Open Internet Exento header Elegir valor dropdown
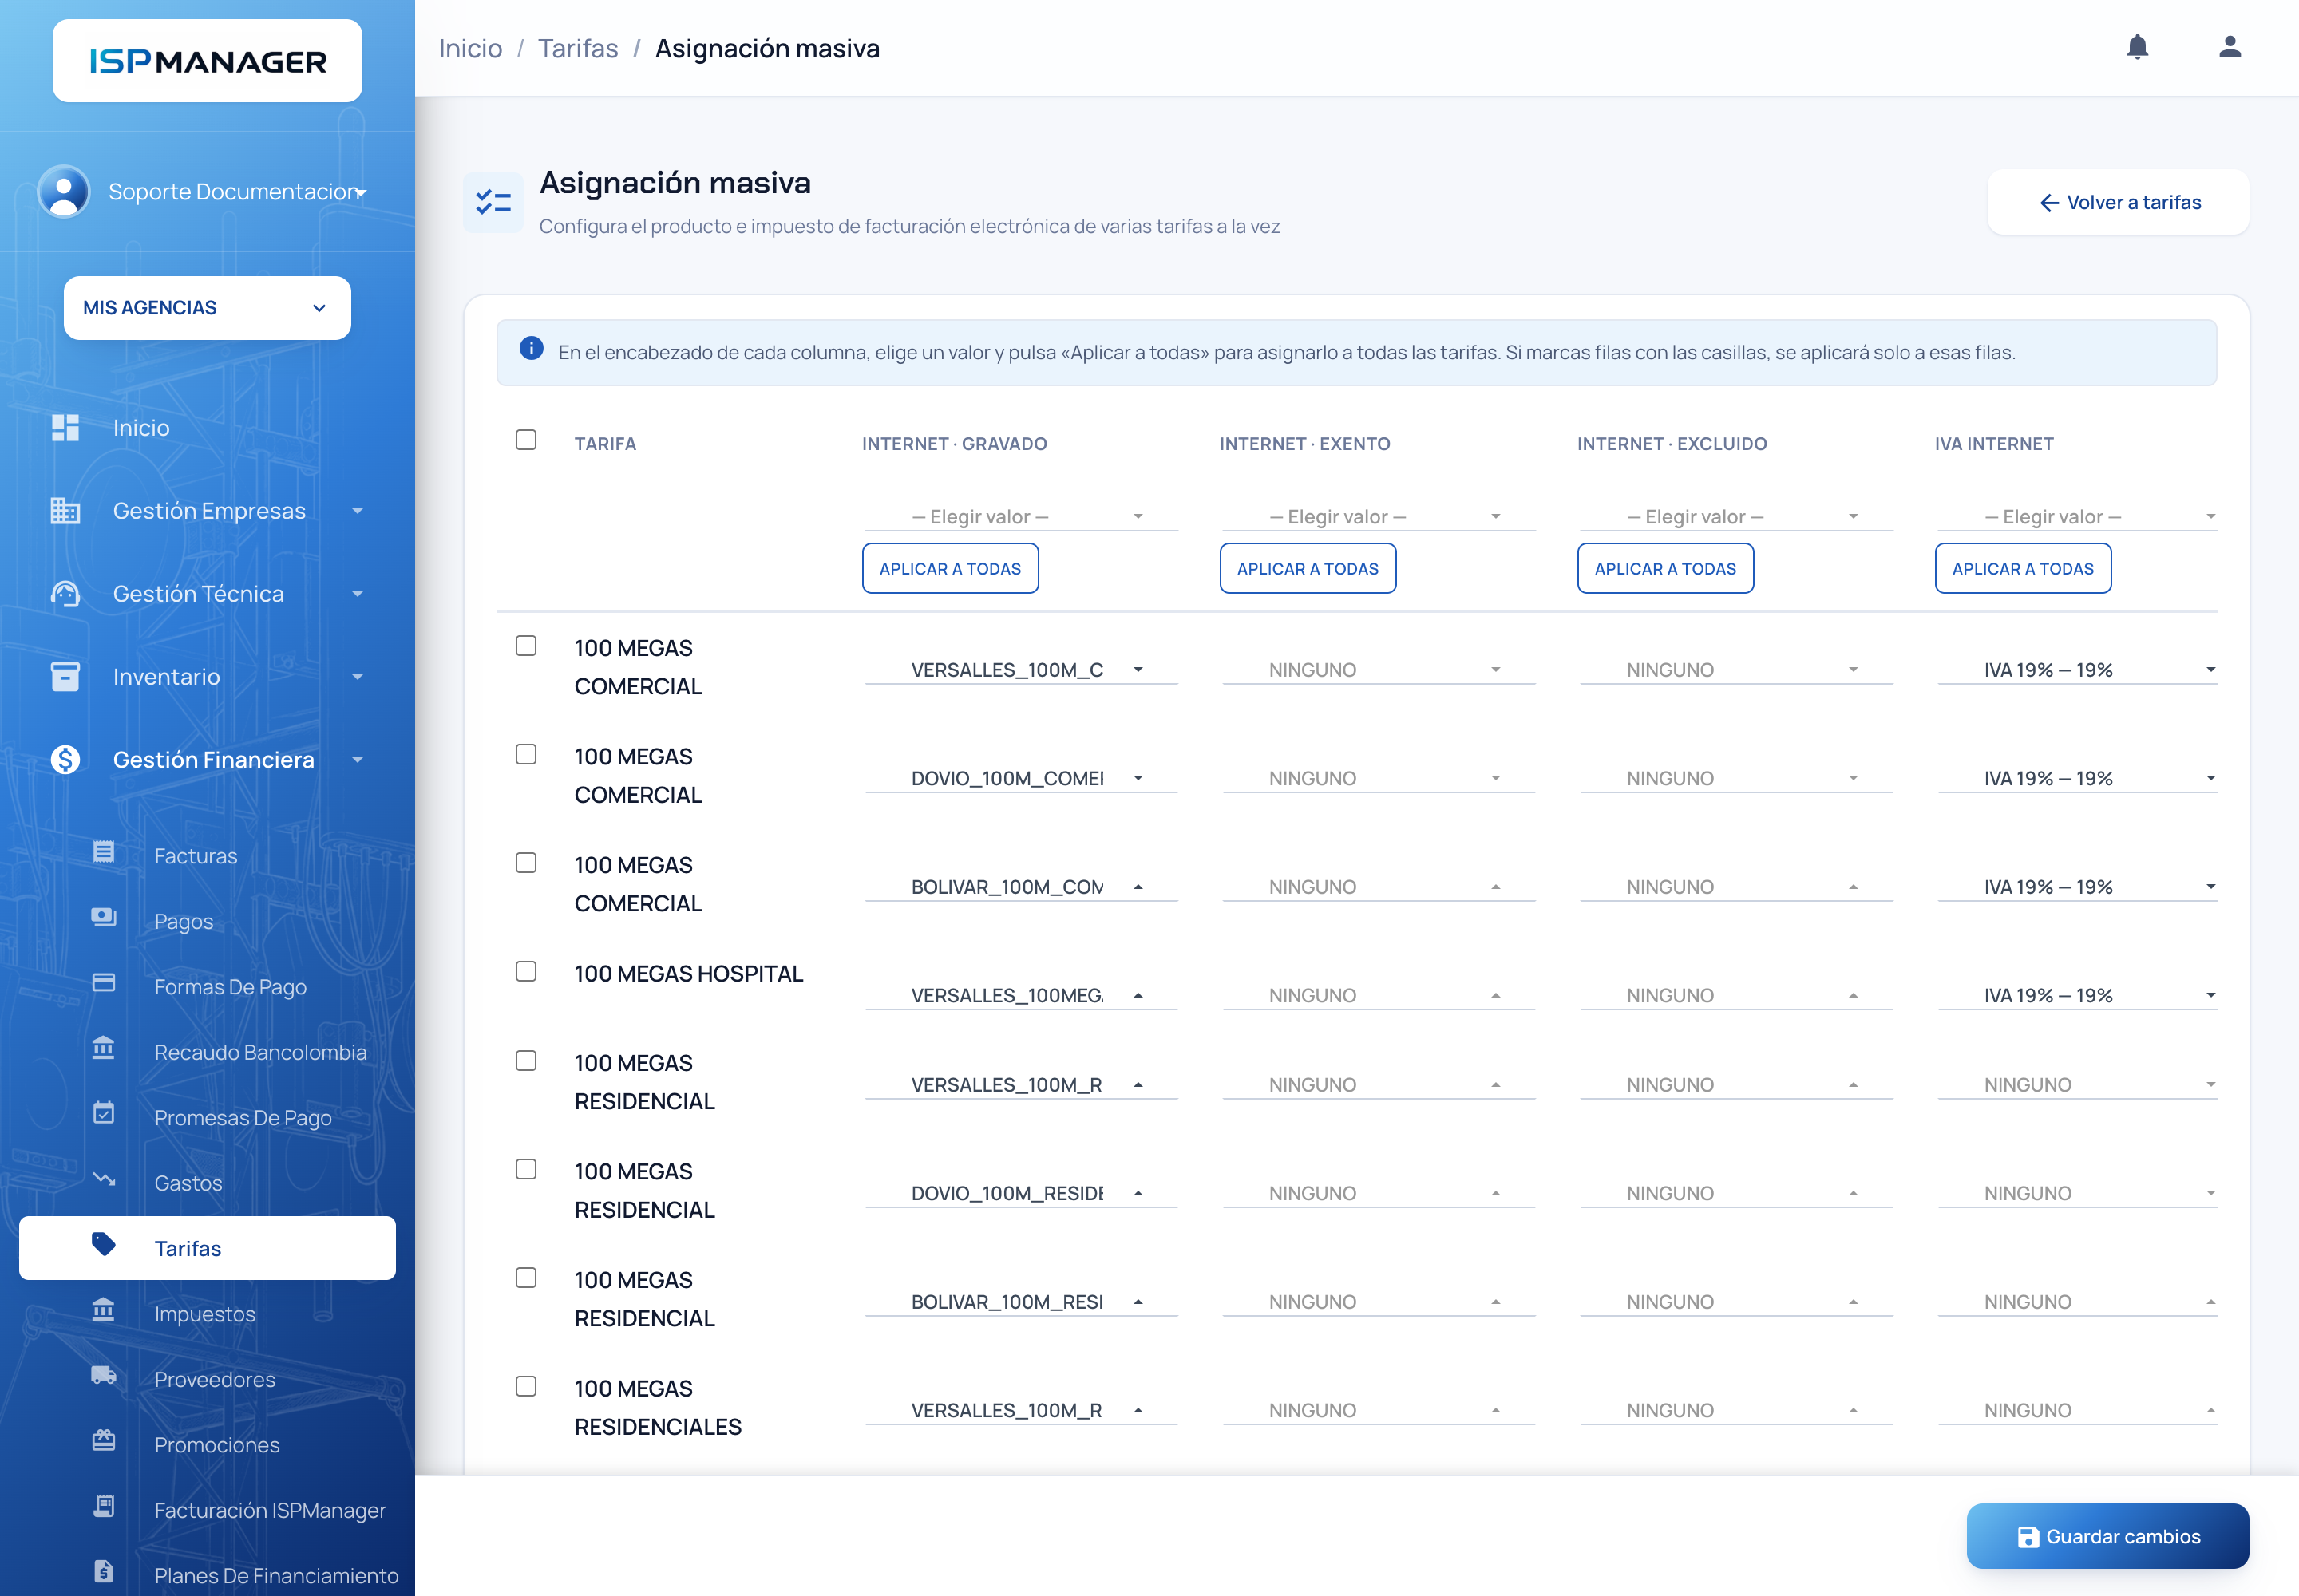 click(1379, 517)
